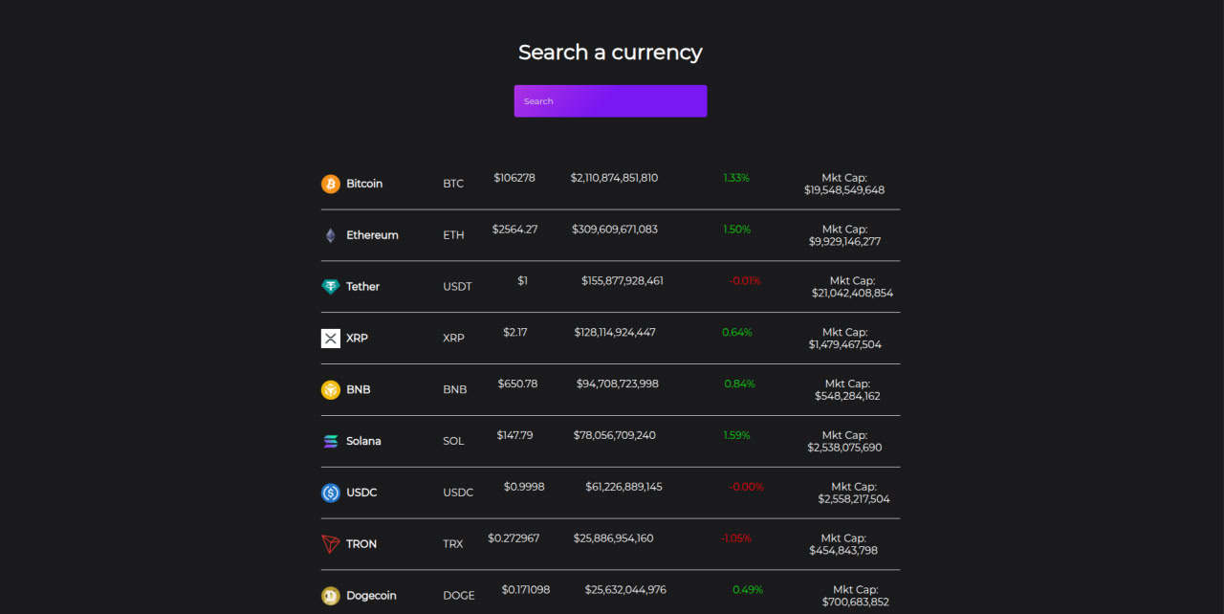The image size is (1224, 614).
Task: Click BNB Mkt Cap $548,284,162
Action: pos(847,390)
